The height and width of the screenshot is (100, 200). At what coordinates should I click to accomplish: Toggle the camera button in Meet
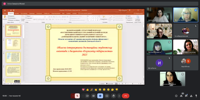point(87,96)
